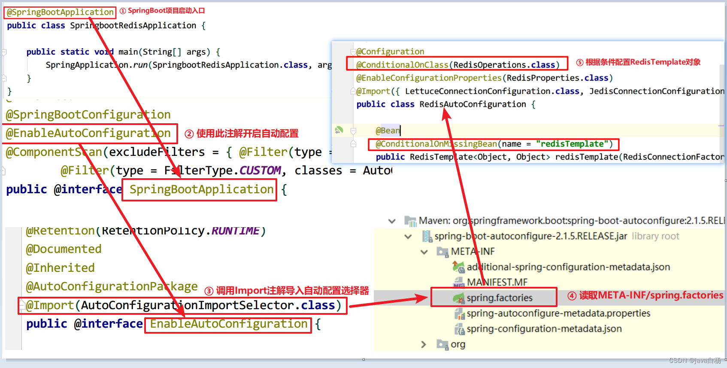This screenshot has width=727, height=368.
Task: Select the spring-boot-autoconfigure-2.1.5.RELEASE.jar row
Action: click(x=531, y=236)
